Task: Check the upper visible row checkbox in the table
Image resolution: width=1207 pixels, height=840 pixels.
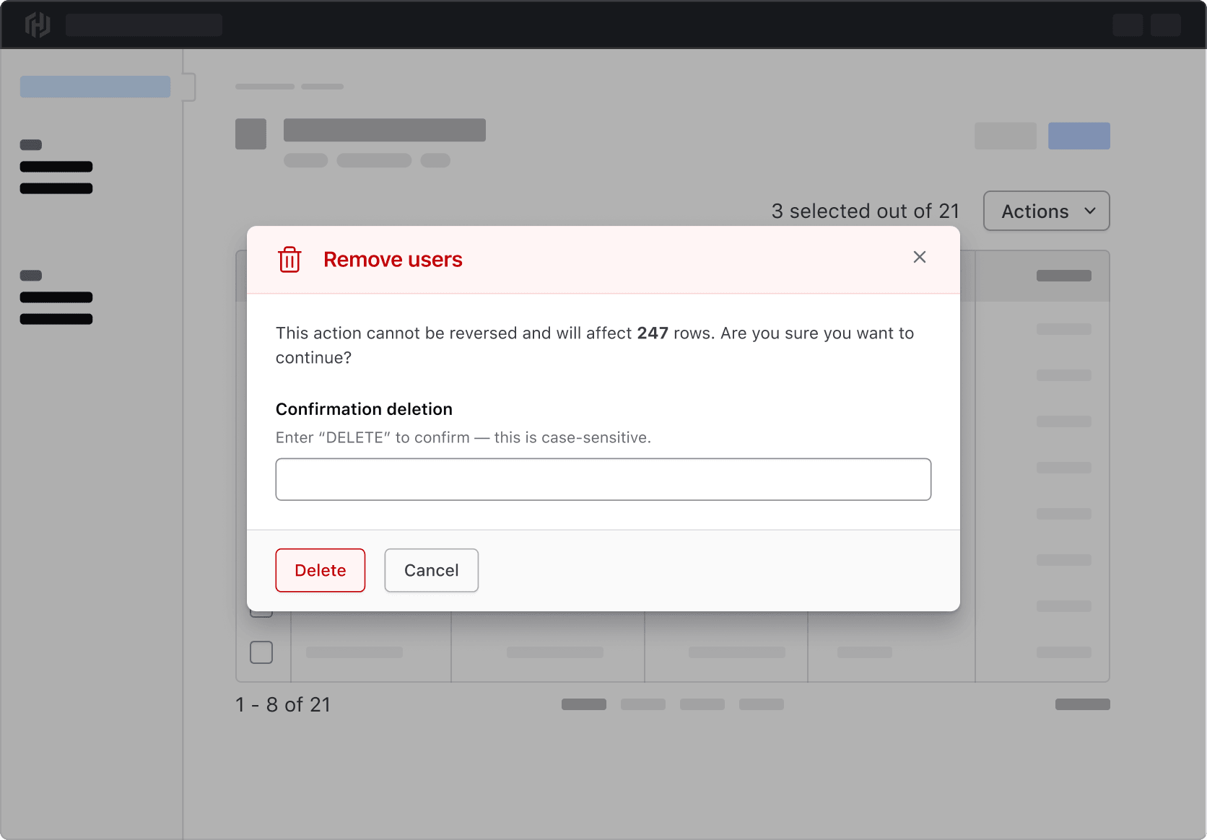Action: coord(261,614)
